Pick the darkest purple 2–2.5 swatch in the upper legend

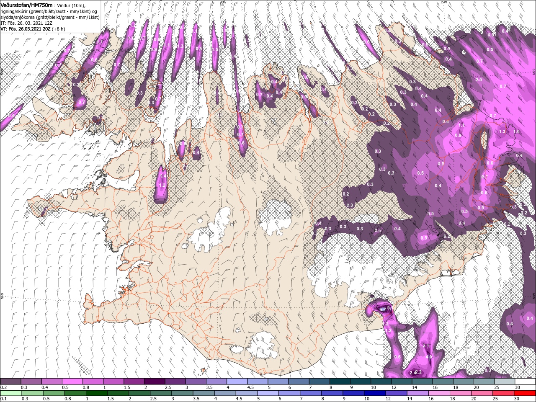tap(155, 381)
